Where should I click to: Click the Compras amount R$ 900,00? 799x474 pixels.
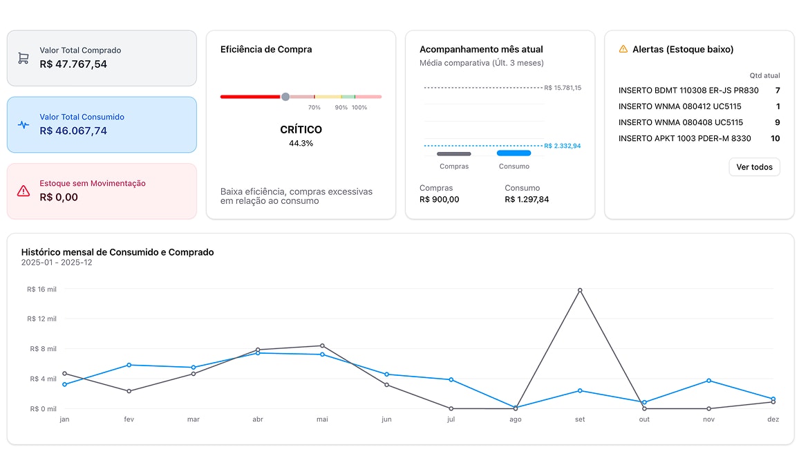pos(440,199)
